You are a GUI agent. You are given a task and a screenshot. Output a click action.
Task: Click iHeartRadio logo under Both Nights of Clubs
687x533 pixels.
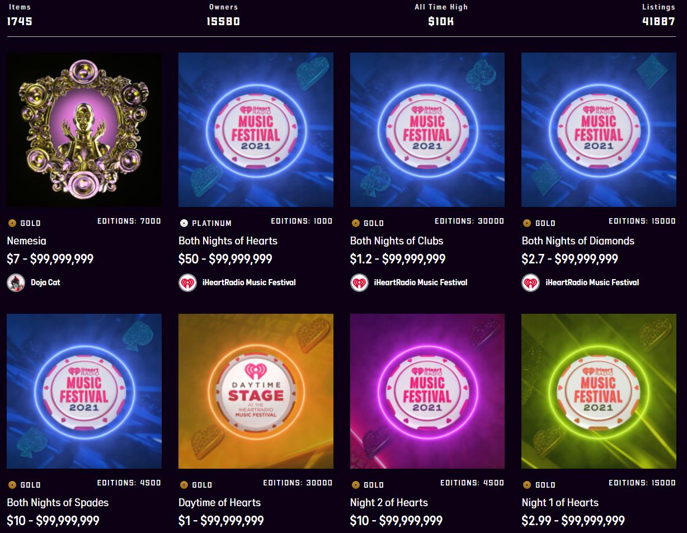(x=359, y=282)
